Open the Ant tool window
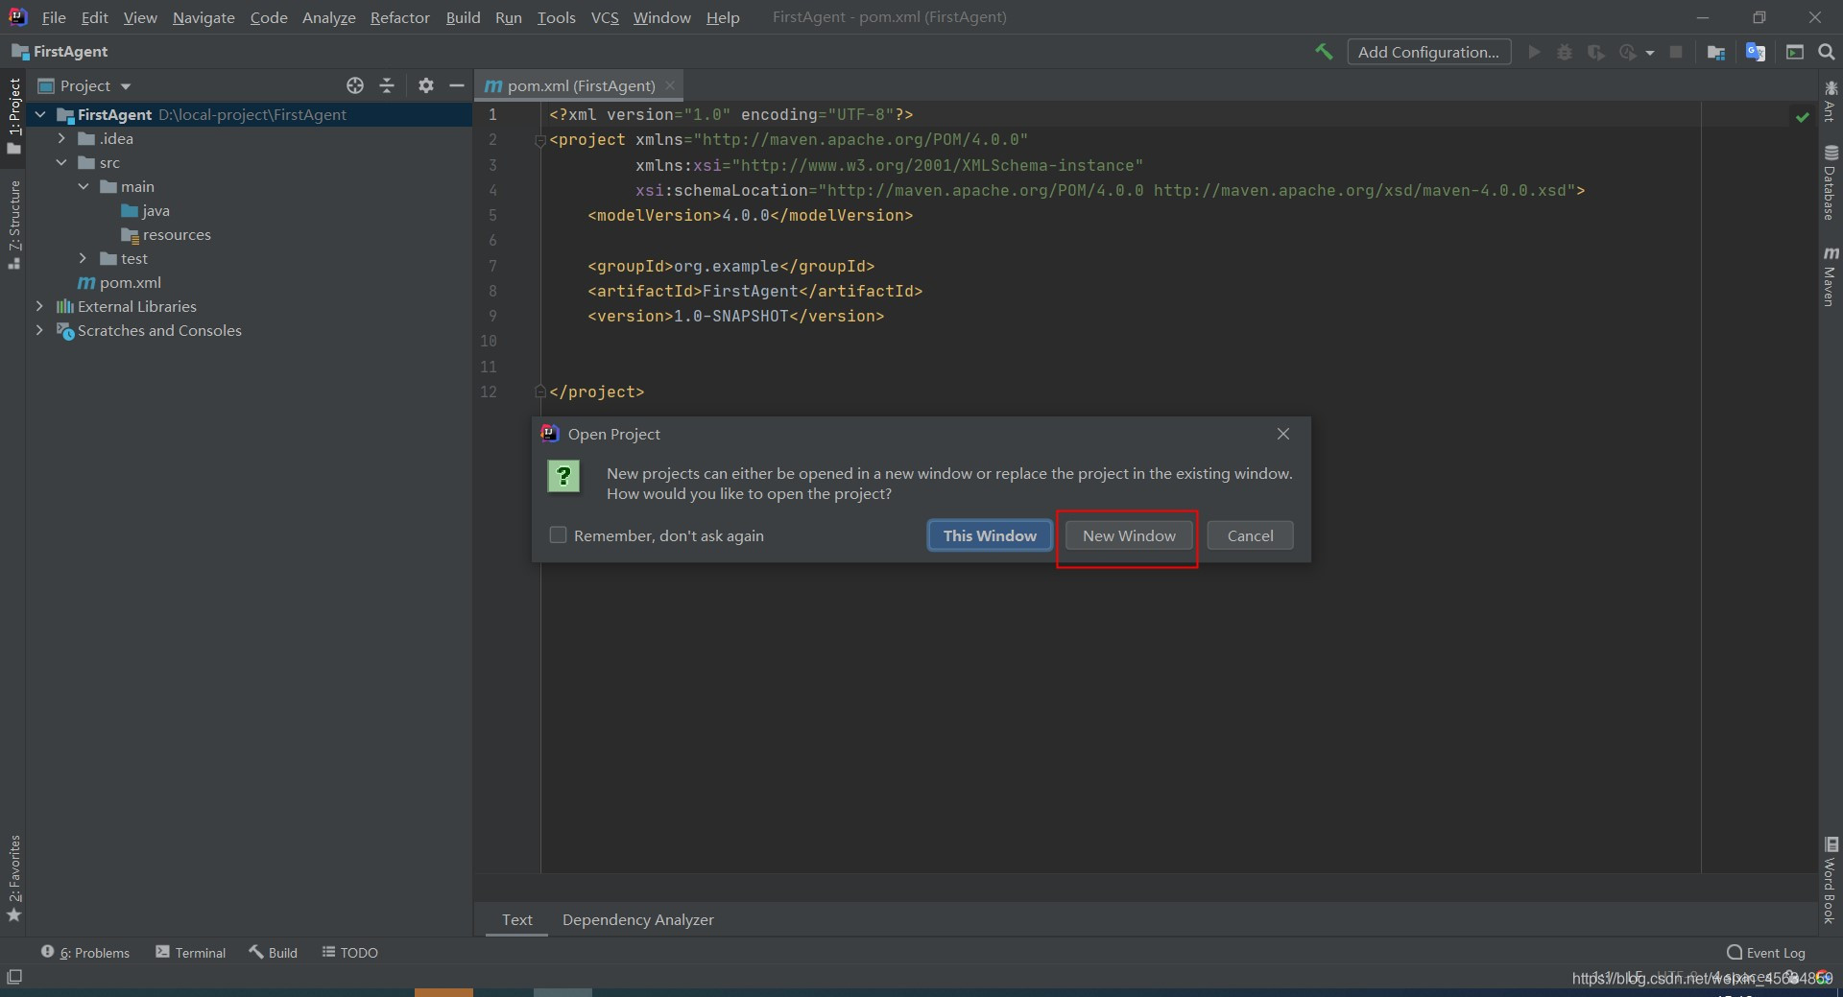The height and width of the screenshot is (997, 1843). click(1831, 102)
